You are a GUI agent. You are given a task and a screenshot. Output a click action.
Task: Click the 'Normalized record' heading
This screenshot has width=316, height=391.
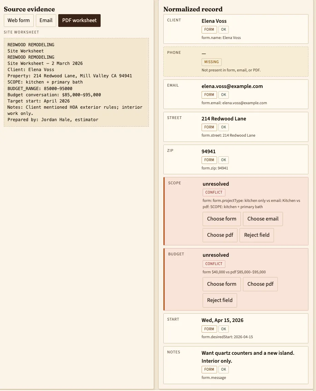193,9
